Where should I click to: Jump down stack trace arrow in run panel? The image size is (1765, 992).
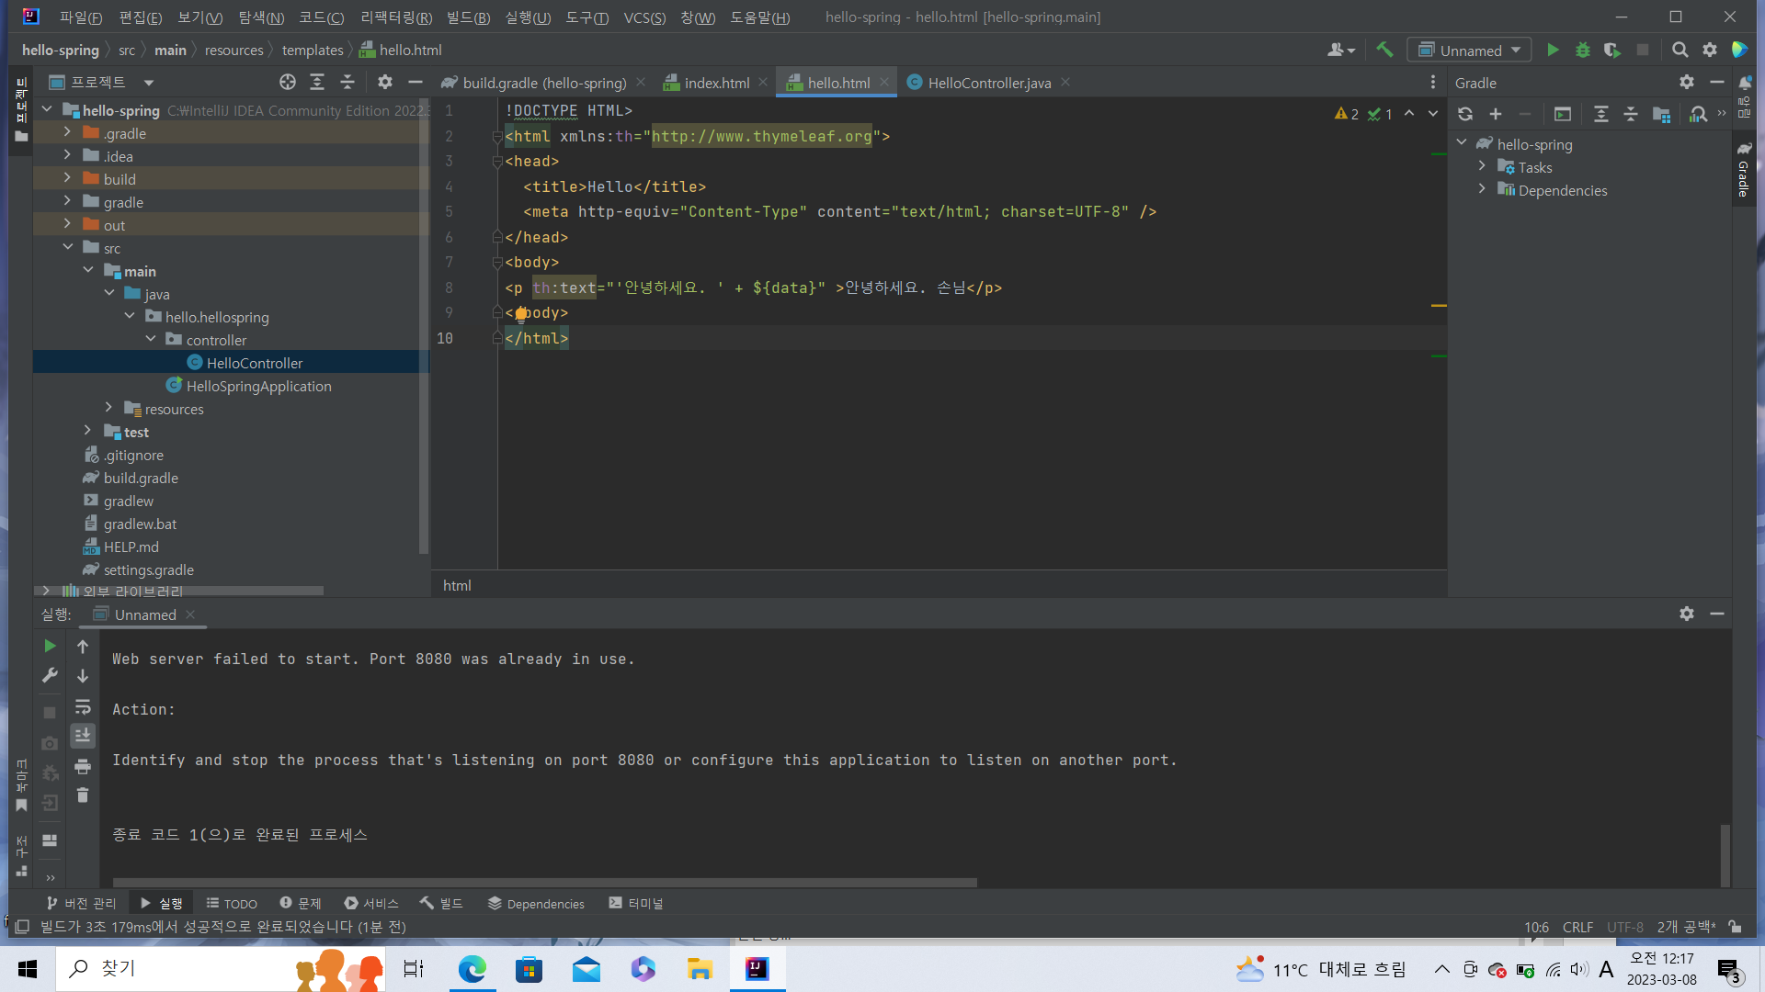tap(83, 676)
